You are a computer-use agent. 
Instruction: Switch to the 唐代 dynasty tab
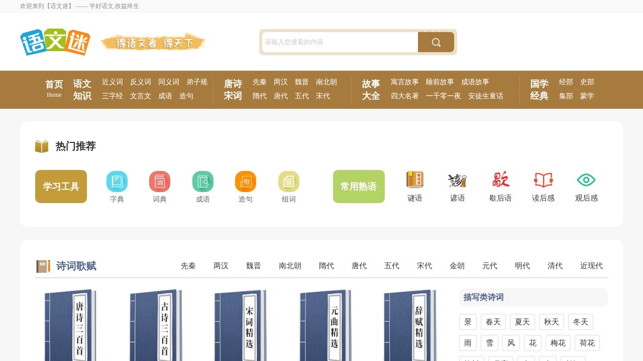[359, 266]
